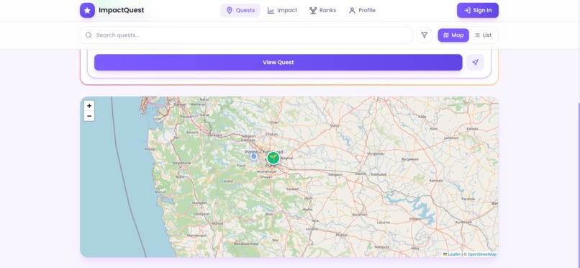Click the ImpactQuest star logo icon
The image size is (580, 268).
(x=87, y=10)
